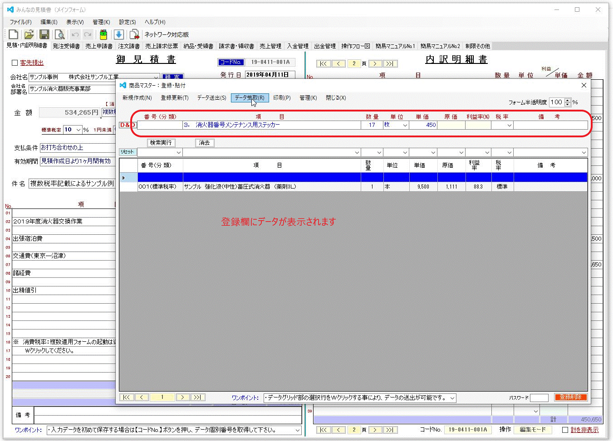Click 2019年度消火器交換作業 item line

click(x=64, y=222)
